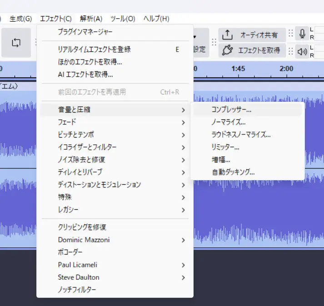Select コンプレッサー... from the submenu
Image resolution: width=324 pixels, height=306 pixels.
pyautogui.click(x=231, y=109)
